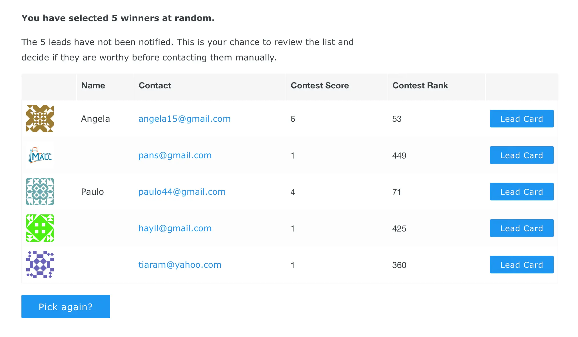Select the Contest Score column header
578x337 pixels.
[320, 86]
